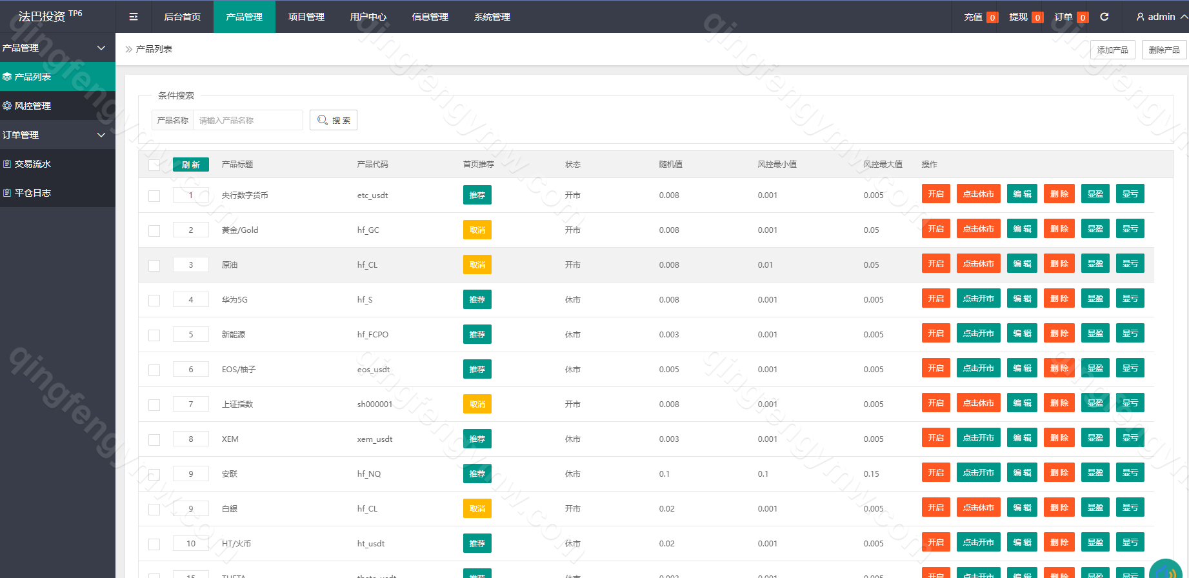Open 产品列表 sidebar item
Image resolution: width=1189 pixels, height=578 pixels.
pyautogui.click(x=57, y=77)
